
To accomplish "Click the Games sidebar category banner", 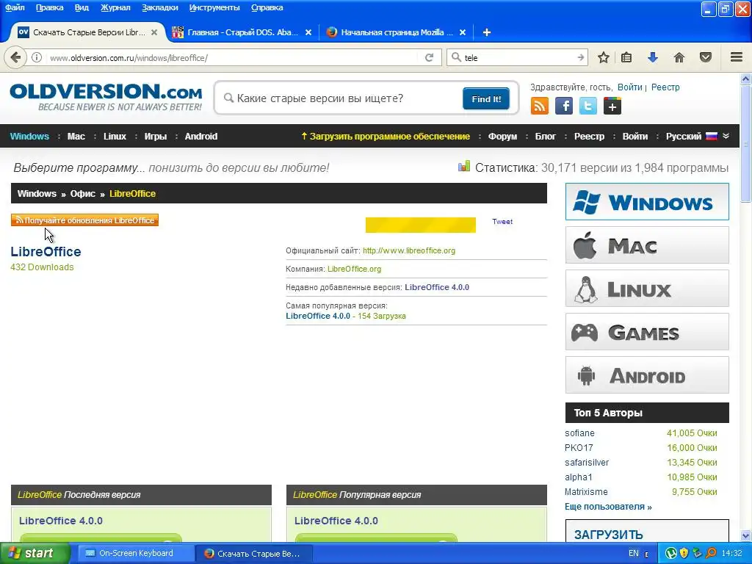I will click(647, 331).
